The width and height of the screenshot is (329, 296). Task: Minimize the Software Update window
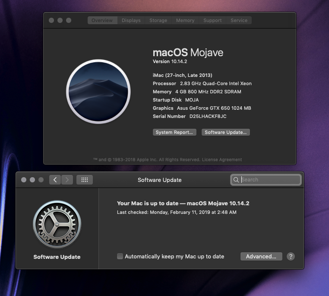coord(32,180)
